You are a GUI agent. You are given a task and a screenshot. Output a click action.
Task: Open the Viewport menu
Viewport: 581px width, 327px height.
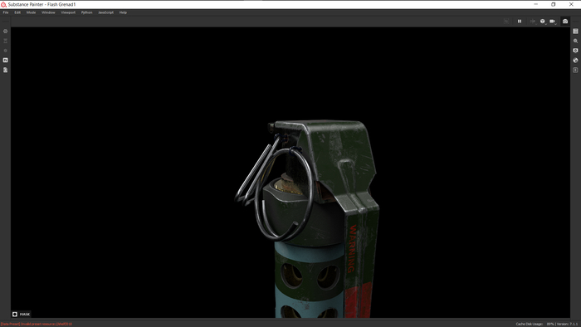tap(68, 12)
